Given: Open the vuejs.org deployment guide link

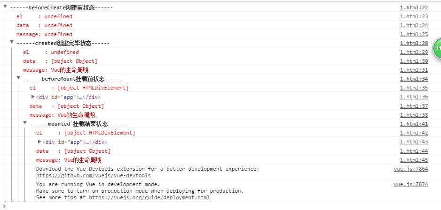Looking at the screenshot, I should (x=149, y=197).
